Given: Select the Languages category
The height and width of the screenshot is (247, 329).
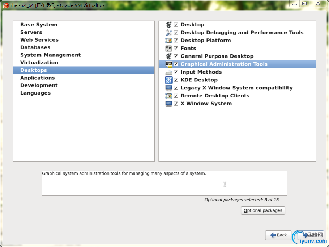Looking at the screenshot, I should pos(84,93).
